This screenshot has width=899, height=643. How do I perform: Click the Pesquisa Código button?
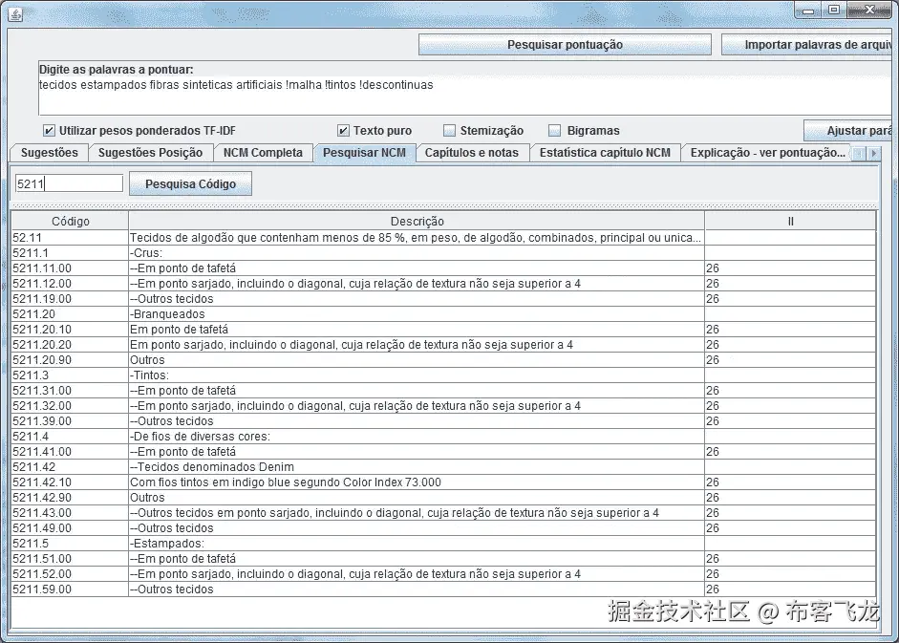click(x=190, y=184)
